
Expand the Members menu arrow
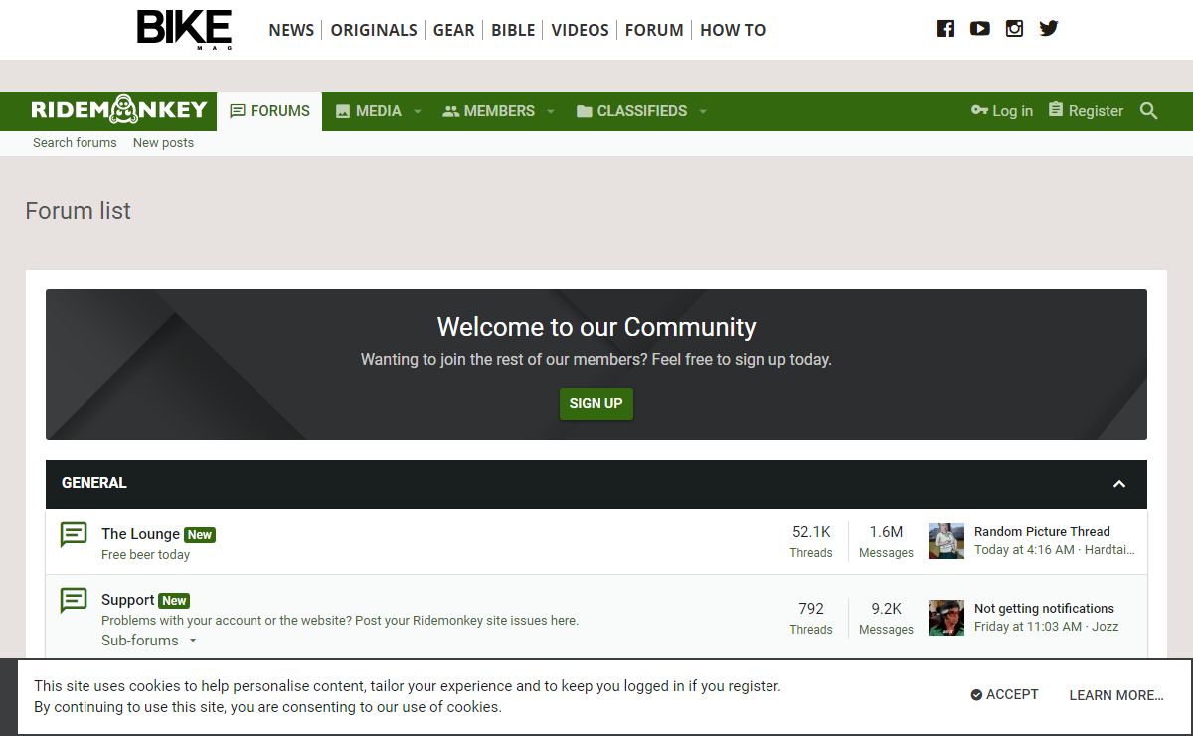[550, 111]
